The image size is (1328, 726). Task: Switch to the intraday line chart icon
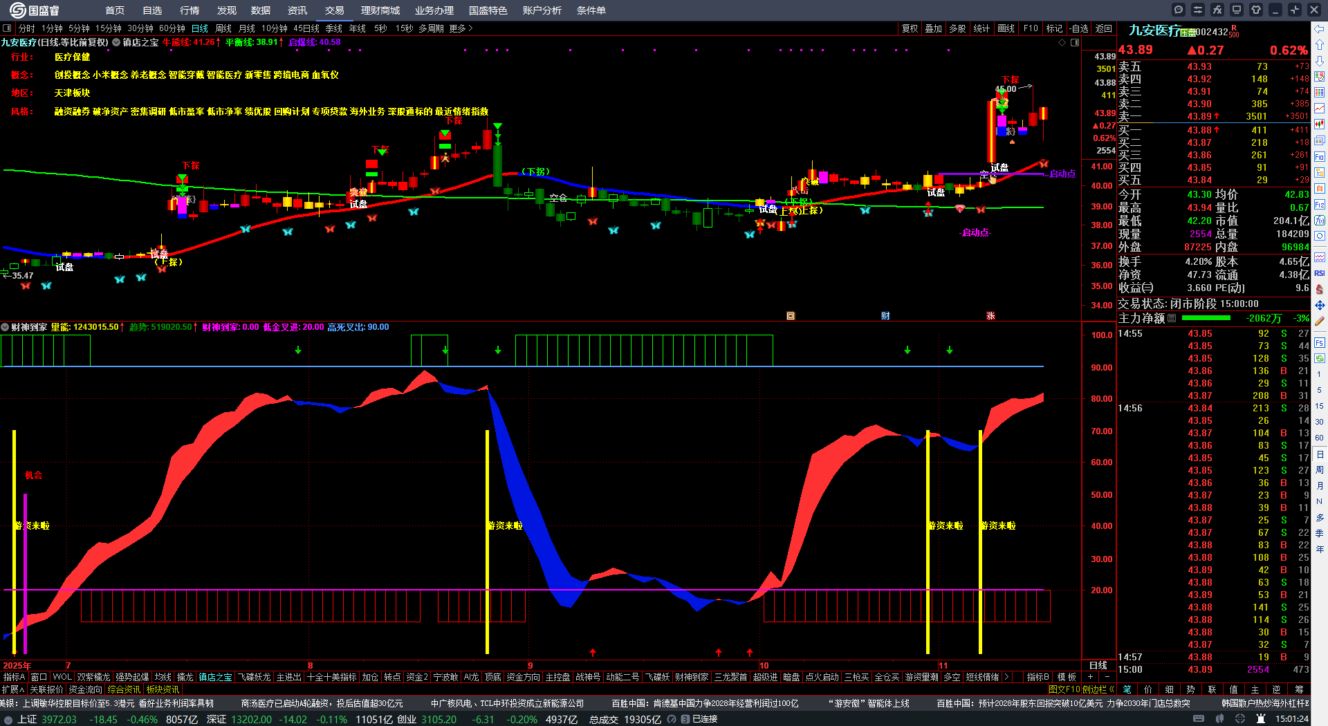[x=1320, y=109]
